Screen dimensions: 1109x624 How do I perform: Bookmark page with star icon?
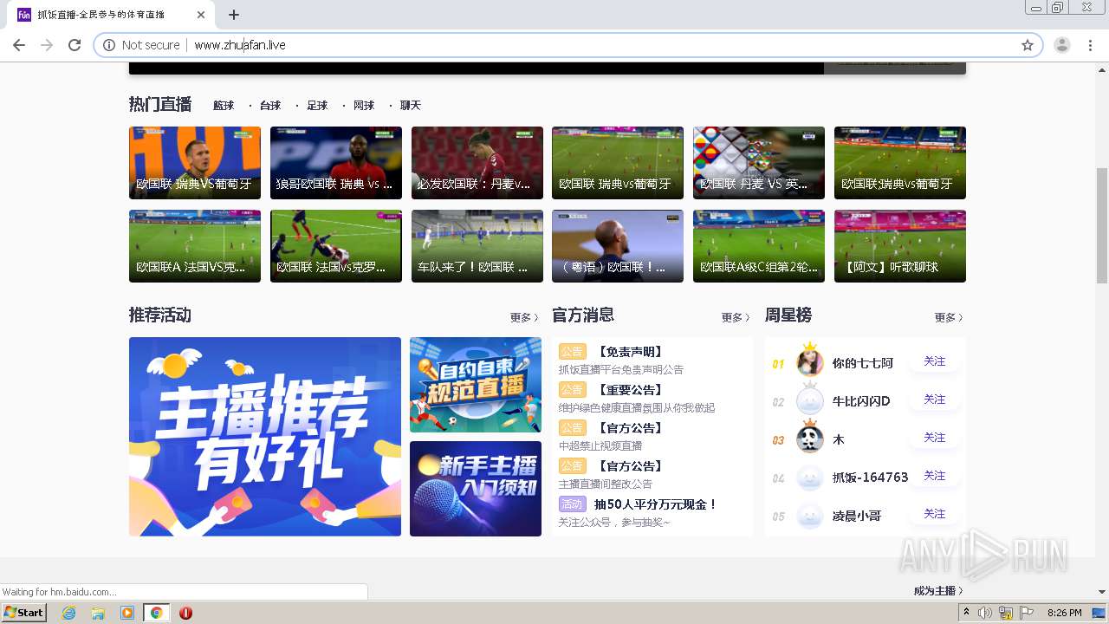[1028, 45]
